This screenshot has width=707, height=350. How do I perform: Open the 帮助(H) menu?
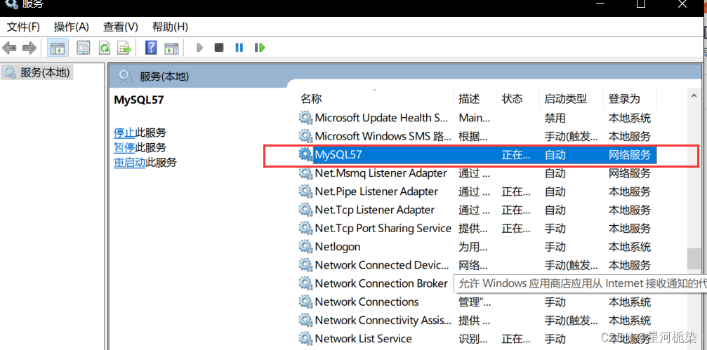170,27
